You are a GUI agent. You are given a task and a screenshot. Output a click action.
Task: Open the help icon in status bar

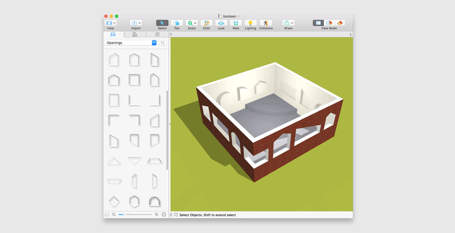pos(176,215)
